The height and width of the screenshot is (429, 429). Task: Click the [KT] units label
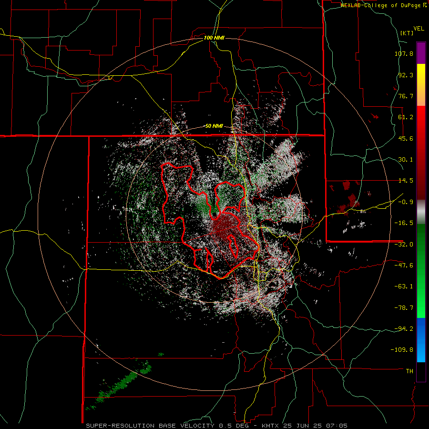click(x=407, y=33)
